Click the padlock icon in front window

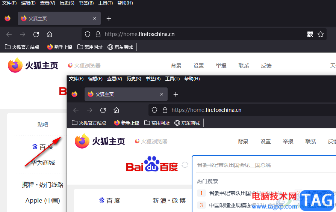point(165,110)
